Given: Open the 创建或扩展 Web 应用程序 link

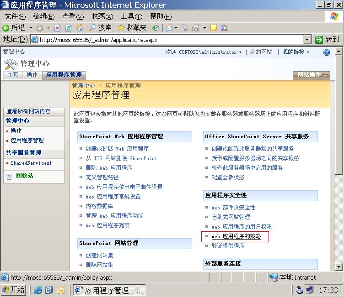Looking at the screenshot, I should pos(117,149).
